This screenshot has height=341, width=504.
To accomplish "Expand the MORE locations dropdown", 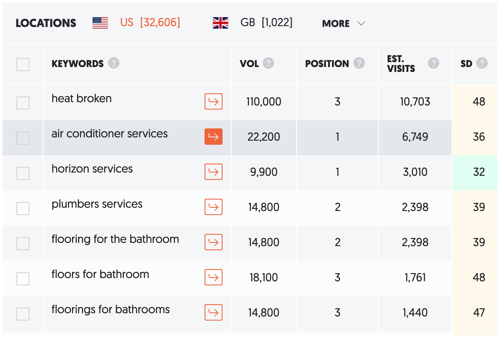I will pyautogui.click(x=344, y=24).
